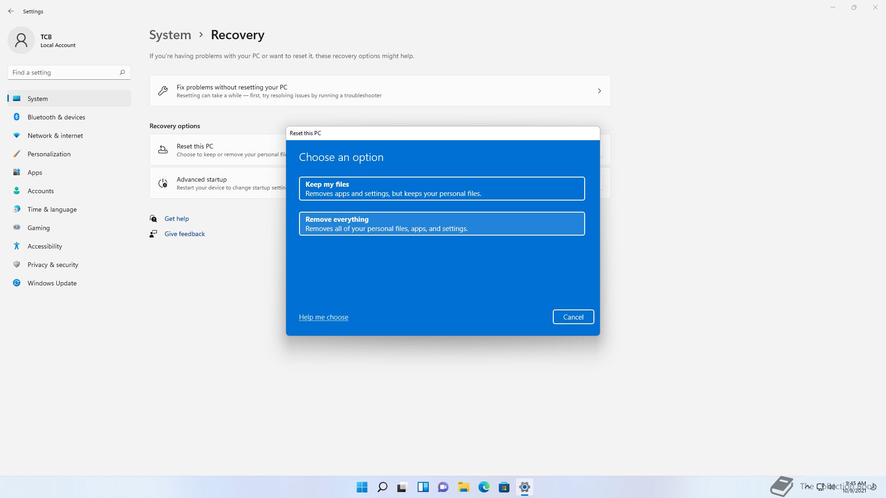Go back with the Settings back arrow

point(11,11)
